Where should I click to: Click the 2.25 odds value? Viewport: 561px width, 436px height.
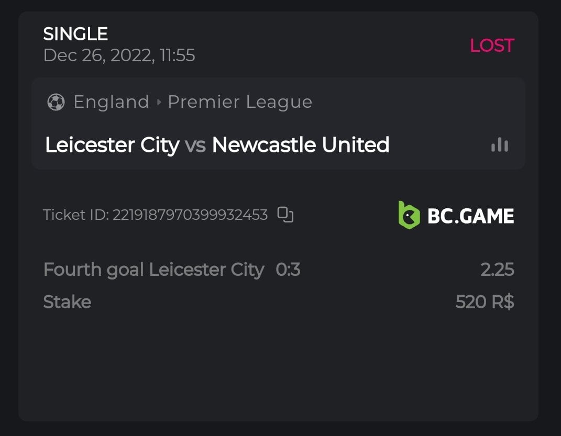(497, 270)
